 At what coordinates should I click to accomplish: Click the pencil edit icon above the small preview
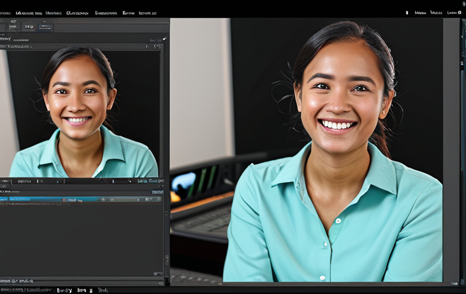[x=164, y=39]
